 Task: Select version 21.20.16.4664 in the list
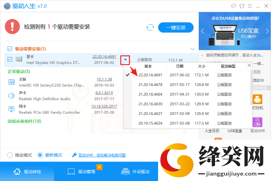point(187,95)
